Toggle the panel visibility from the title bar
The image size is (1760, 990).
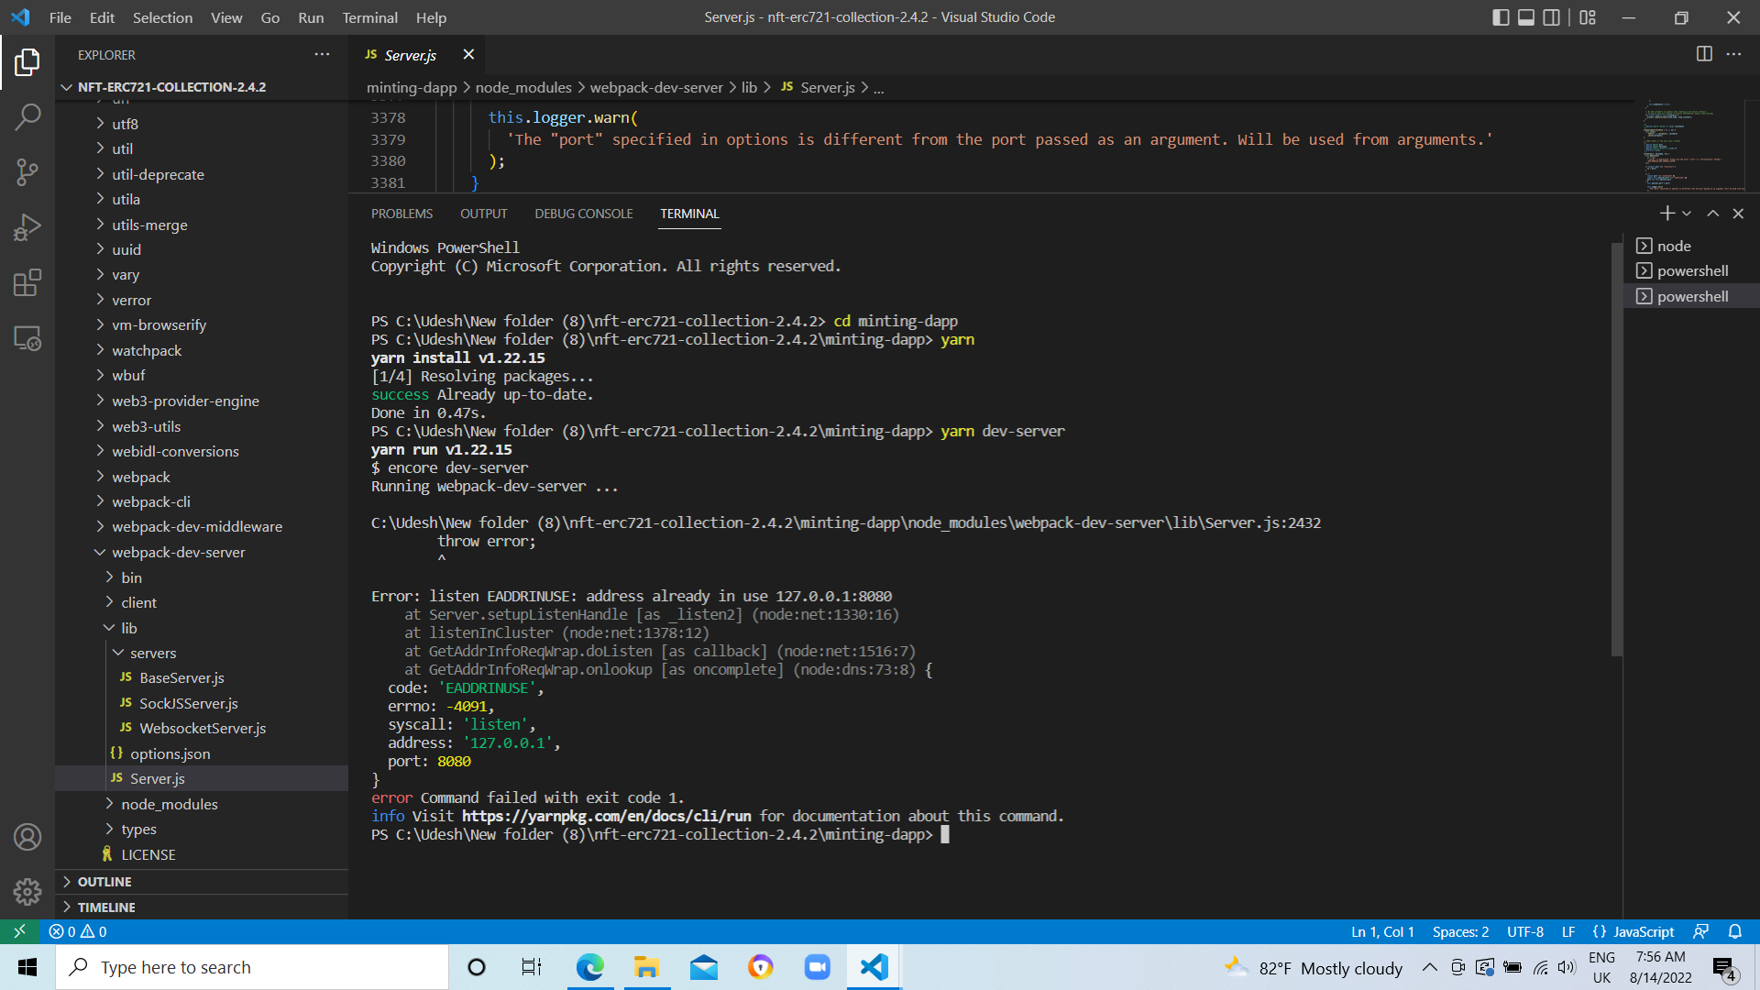pyautogui.click(x=1525, y=17)
